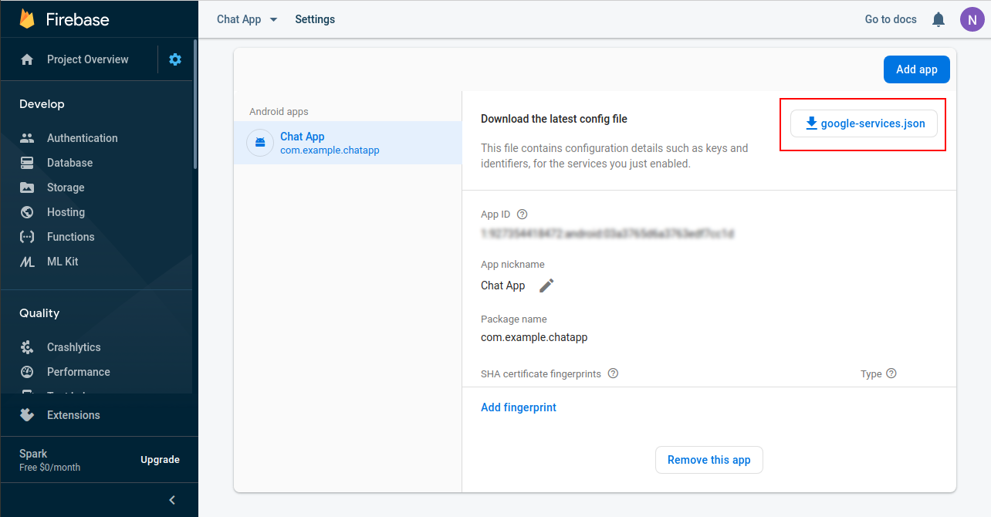
Task: Click the Performance gauge icon
Action: (x=27, y=372)
